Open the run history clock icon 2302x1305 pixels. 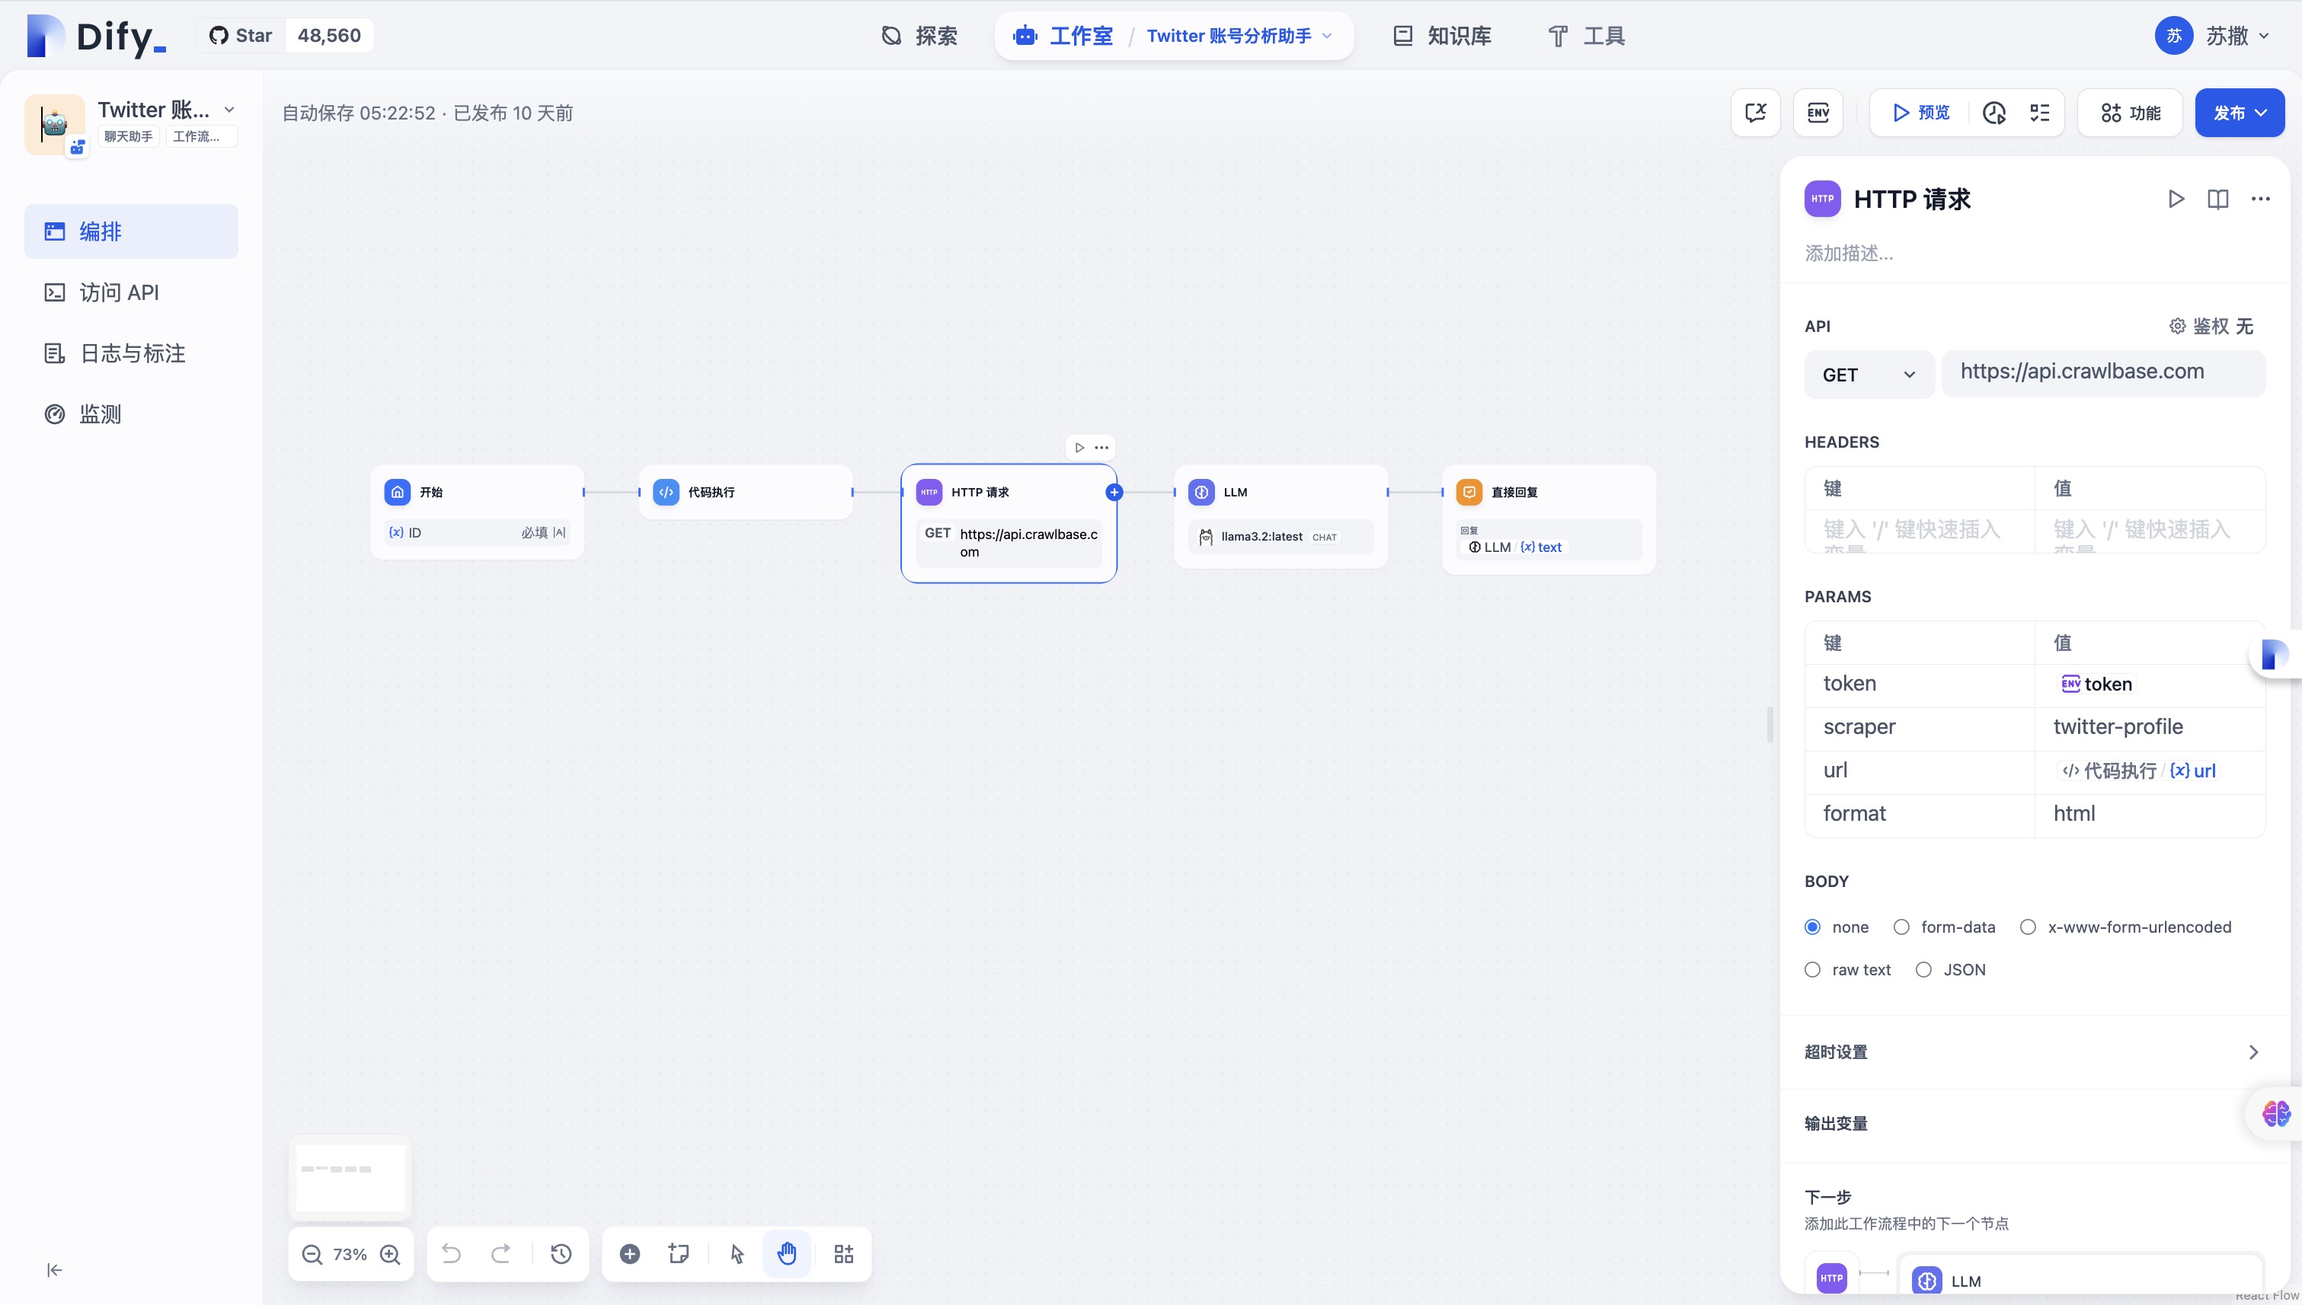1993,113
